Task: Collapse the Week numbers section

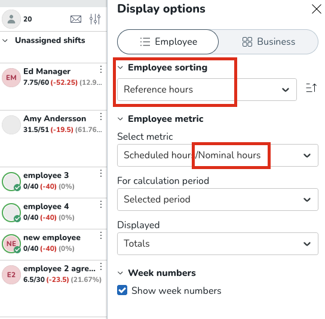Action: (x=121, y=273)
